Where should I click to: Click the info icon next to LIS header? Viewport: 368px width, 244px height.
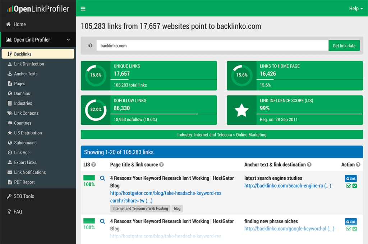tap(93, 165)
